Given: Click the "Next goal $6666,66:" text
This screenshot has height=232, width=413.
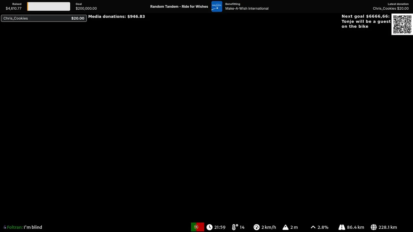Looking at the screenshot, I should (x=366, y=16).
